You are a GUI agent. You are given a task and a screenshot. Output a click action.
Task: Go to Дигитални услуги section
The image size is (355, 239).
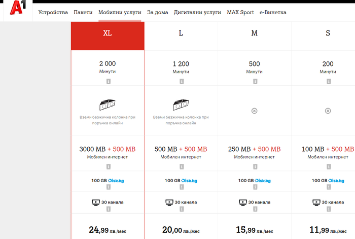[197, 13]
